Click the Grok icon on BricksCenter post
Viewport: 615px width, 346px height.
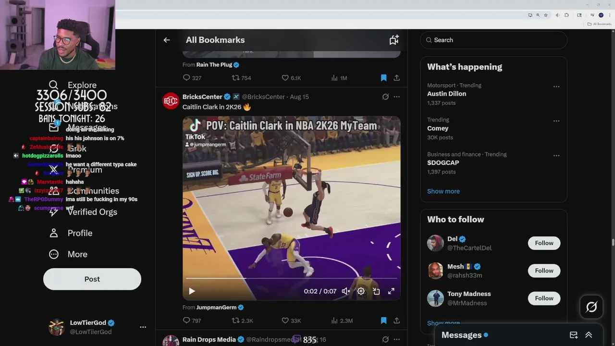point(385,97)
